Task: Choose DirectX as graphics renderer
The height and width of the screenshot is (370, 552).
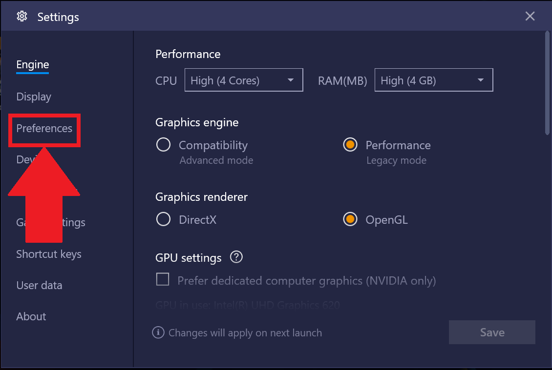Action: pyautogui.click(x=163, y=219)
